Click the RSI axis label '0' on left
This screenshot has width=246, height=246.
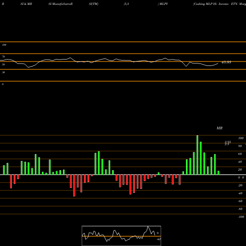(2, 84)
